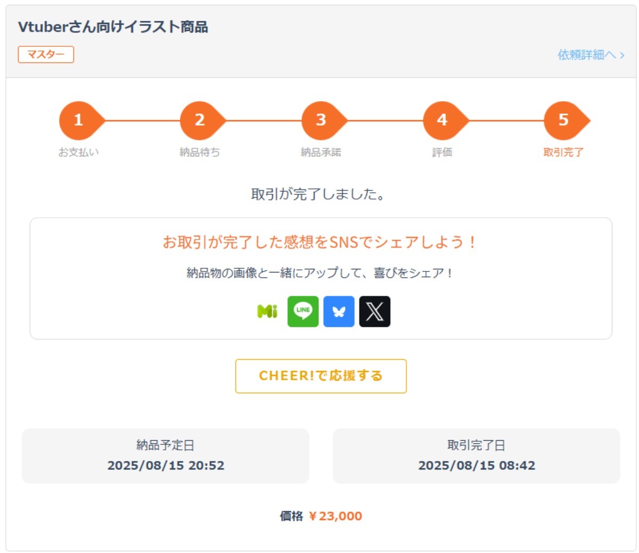Select the step 4 progress marker
This screenshot has width=639, height=553.
click(x=442, y=120)
